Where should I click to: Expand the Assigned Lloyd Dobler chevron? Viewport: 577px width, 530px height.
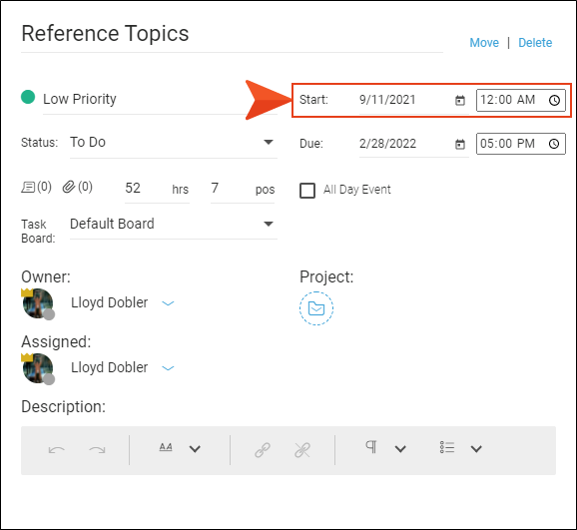(x=168, y=368)
